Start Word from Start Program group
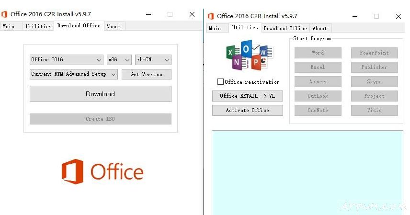Screen dimensions: 410x215 318,53
